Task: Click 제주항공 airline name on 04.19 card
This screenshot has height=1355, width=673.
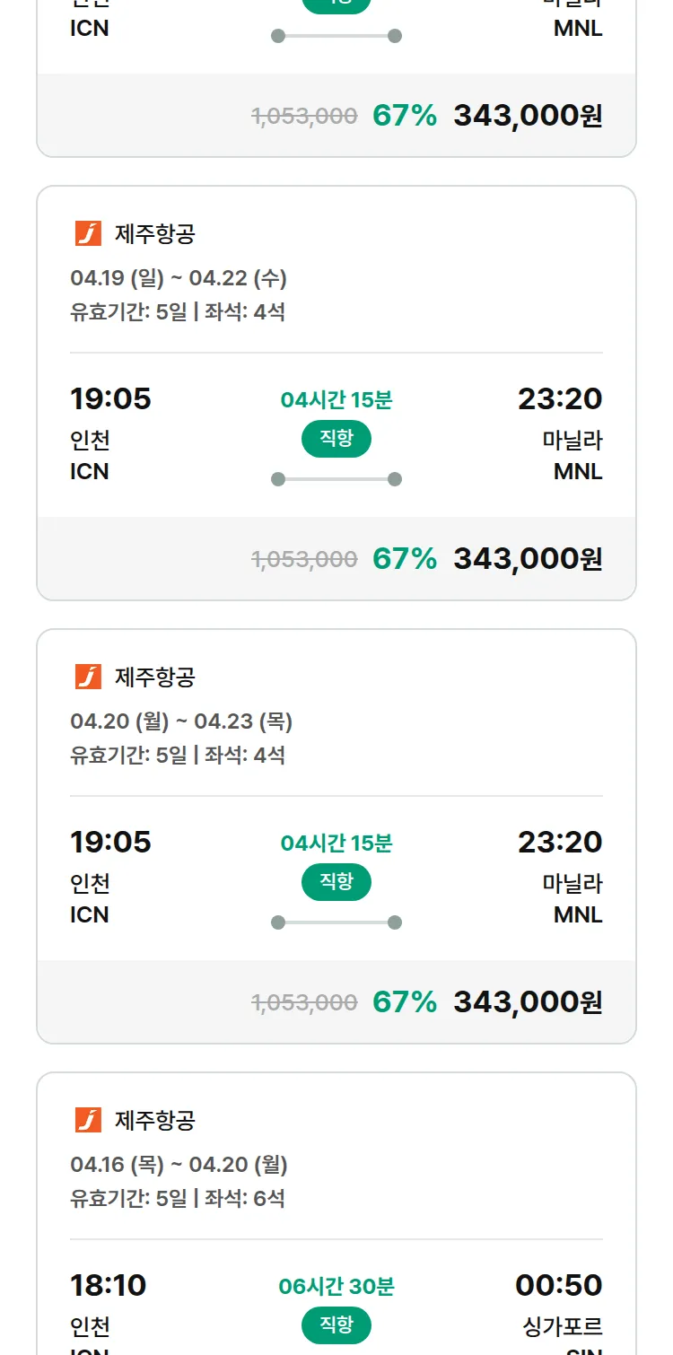Action: click(x=155, y=234)
